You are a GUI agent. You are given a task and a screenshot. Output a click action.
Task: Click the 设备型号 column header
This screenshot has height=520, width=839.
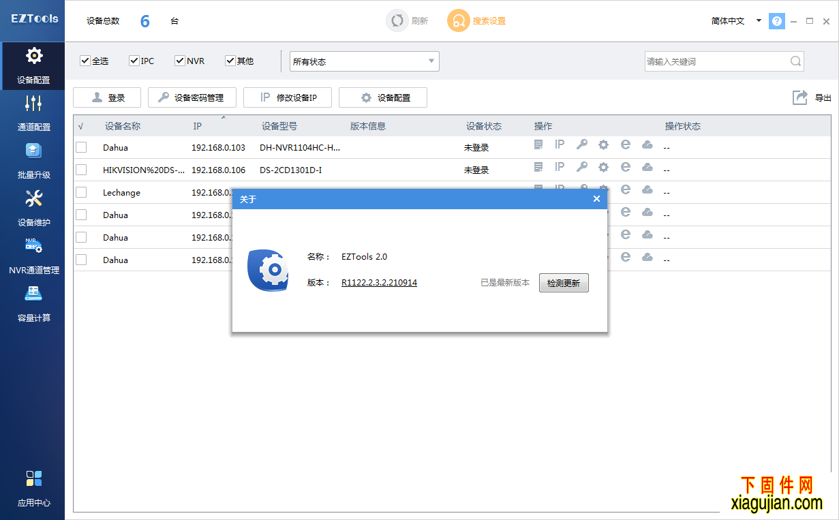(x=279, y=126)
